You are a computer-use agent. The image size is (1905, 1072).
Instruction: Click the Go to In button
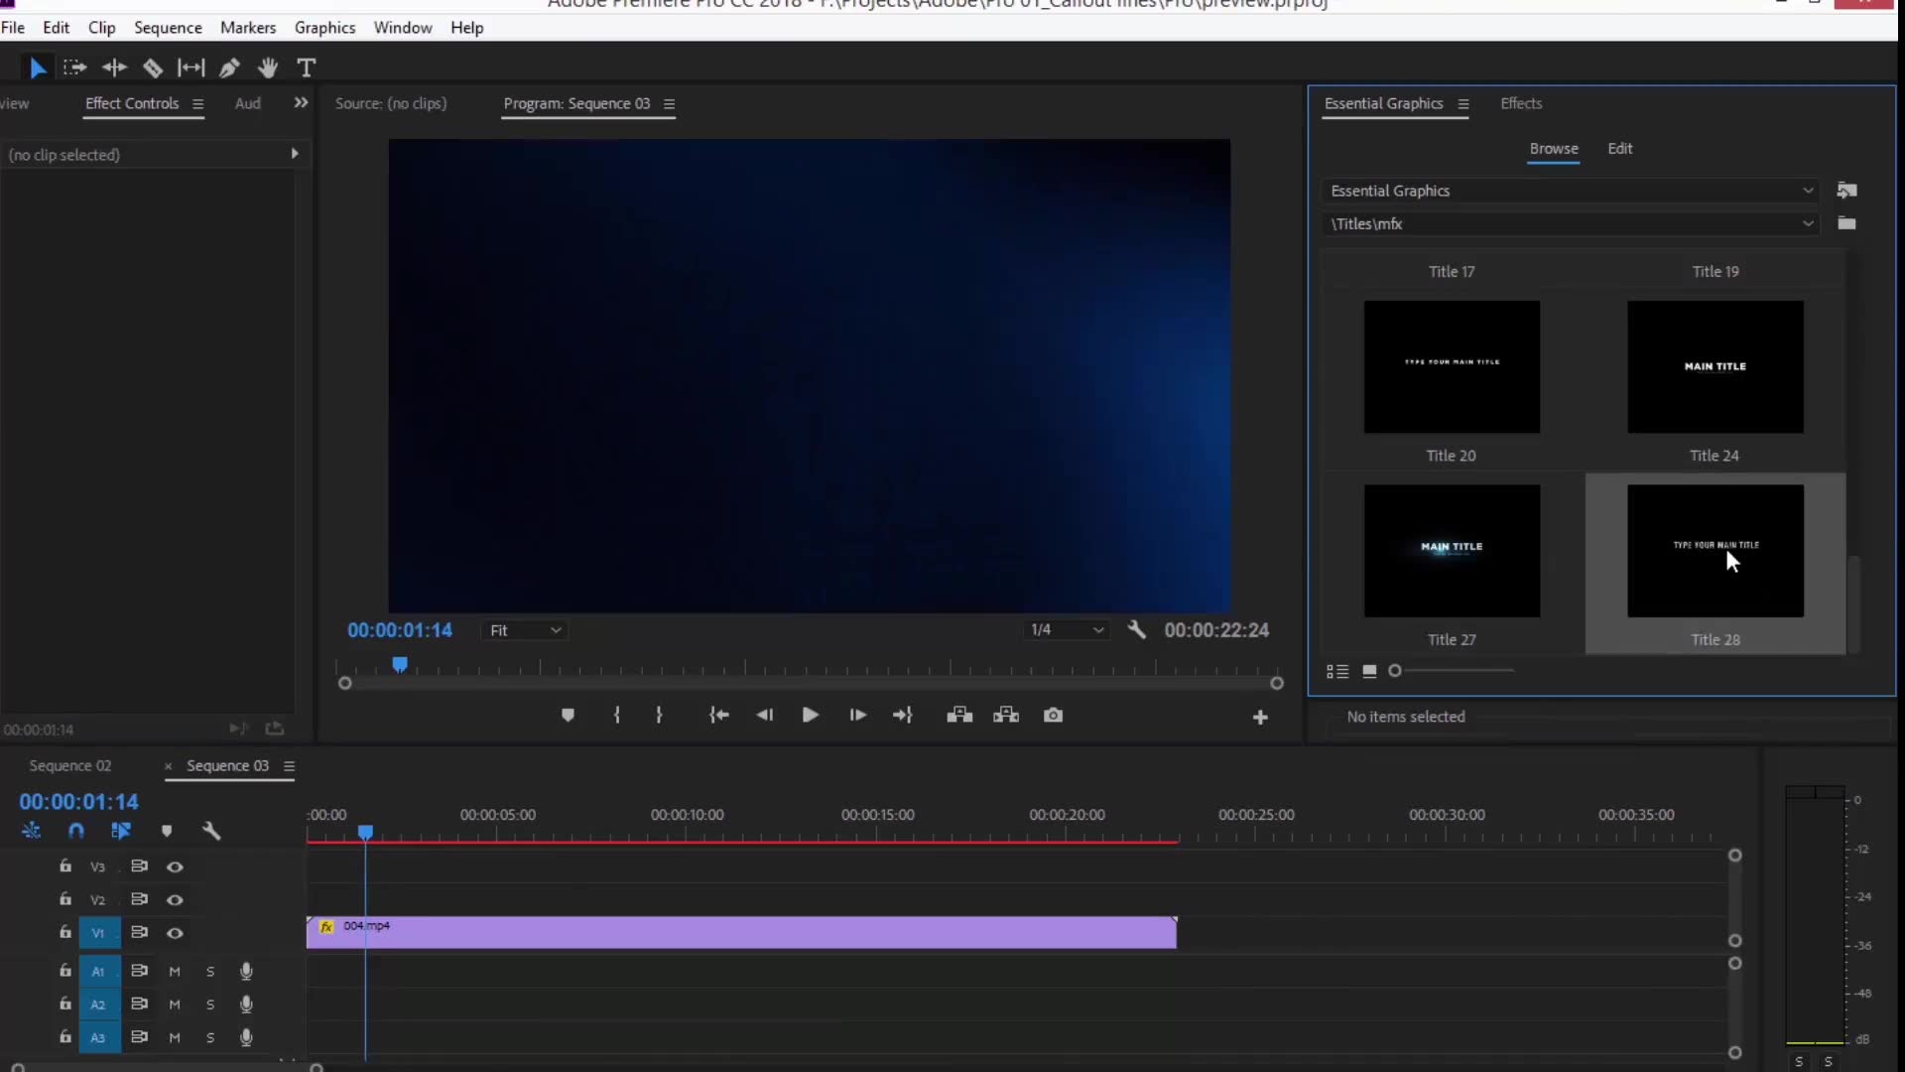pos(719,715)
